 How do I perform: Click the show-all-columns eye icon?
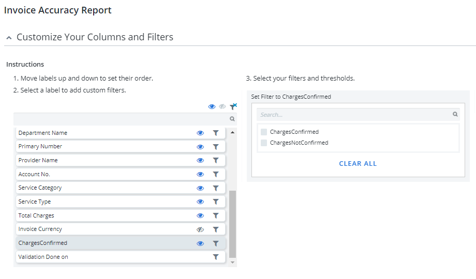tap(212, 107)
